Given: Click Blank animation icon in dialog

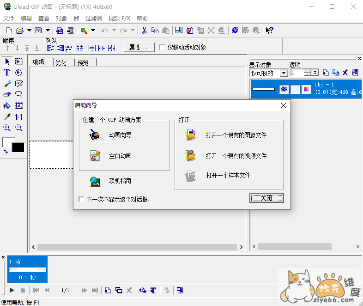Looking at the screenshot, I should [x=95, y=155].
